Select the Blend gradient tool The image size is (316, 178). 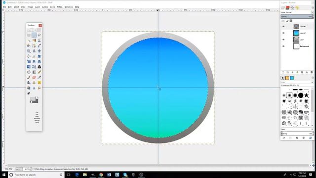tap(34, 72)
